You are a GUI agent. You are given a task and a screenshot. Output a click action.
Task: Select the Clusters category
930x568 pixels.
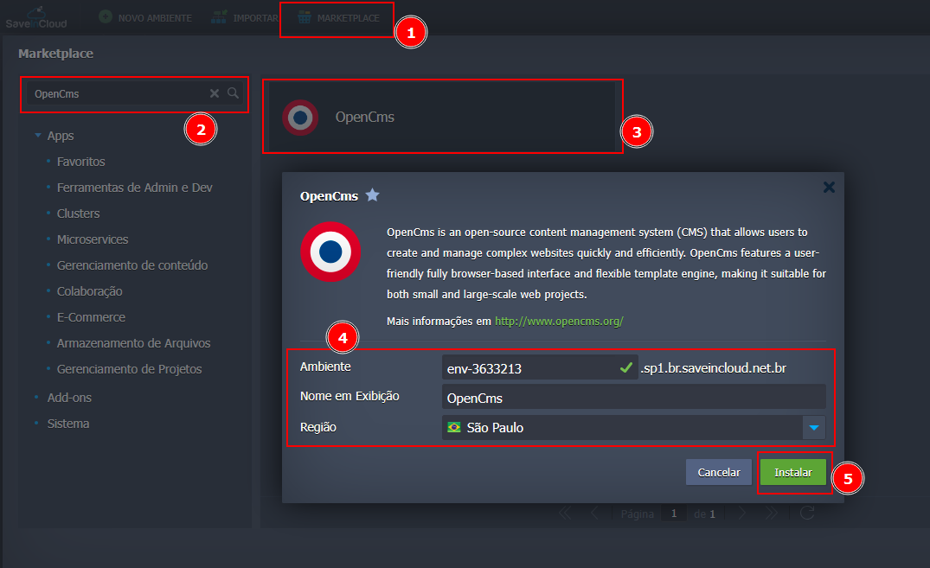(x=78, y=214)
